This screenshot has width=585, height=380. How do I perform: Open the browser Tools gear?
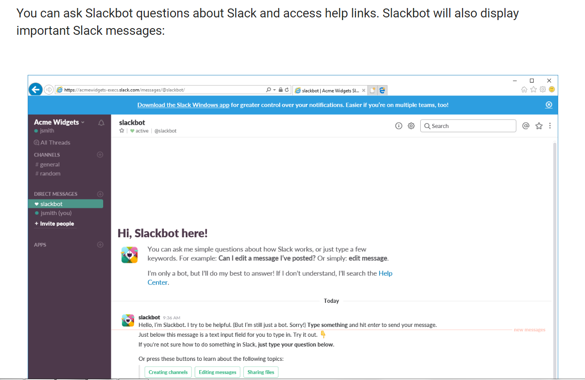click(543, 89)
